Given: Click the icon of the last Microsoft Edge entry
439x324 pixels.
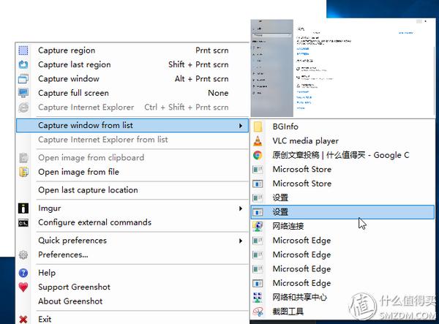Looking at the screenshot, I should tap(258, 283).
